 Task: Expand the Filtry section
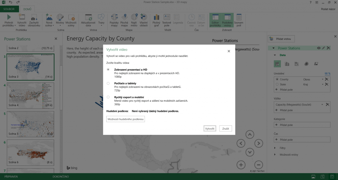click(276, 148)
